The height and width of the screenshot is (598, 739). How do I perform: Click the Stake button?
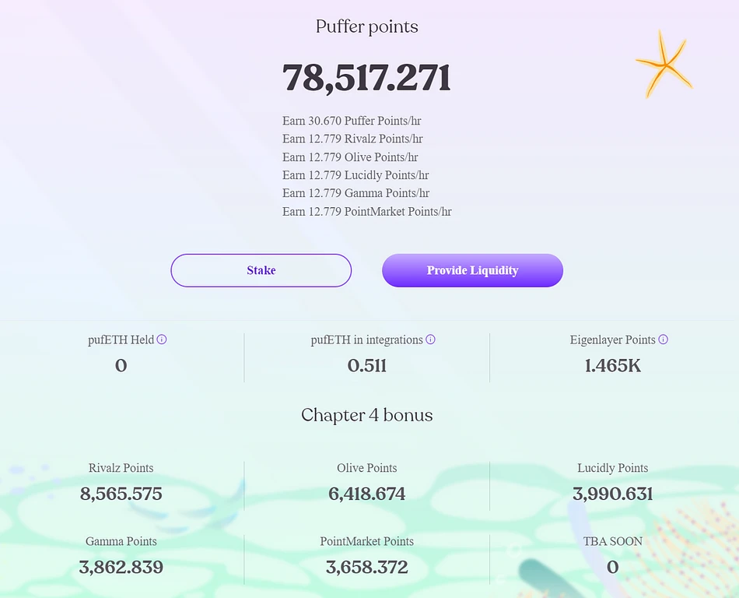click(x=261, y=270)
